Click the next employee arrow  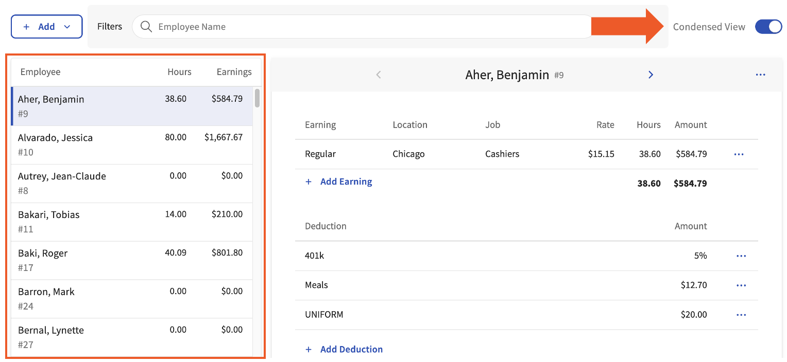pos(651,75)
